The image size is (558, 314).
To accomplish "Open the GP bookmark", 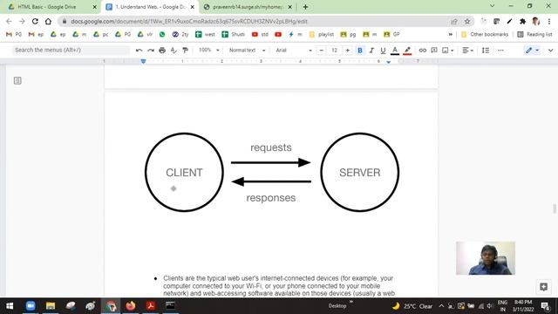I will coord(391,34).
